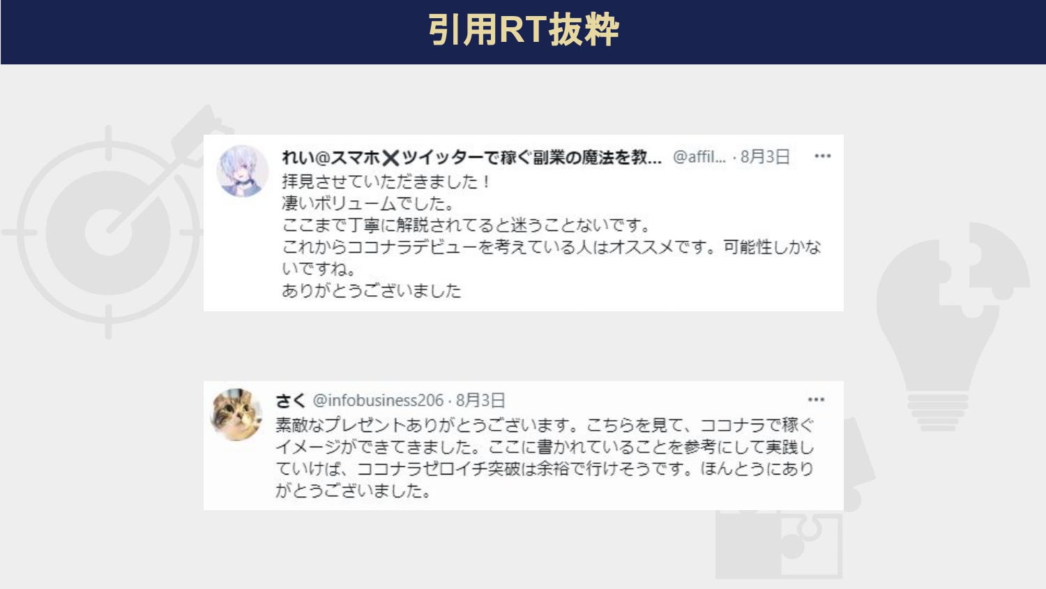Click the line ここまで丁寧に解説されてると迷うことないです。
Screen dimensions: 1046x589
[467, 225]
